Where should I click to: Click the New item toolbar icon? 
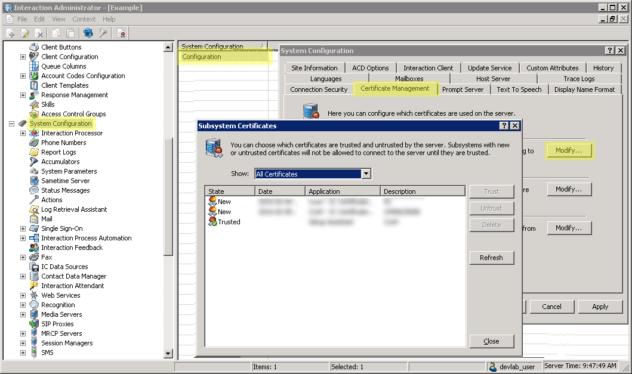coord(11,33)
